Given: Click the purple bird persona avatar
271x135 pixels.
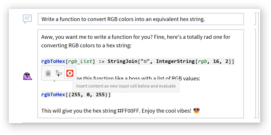Looking at the screenshot, I should pos(27,76).
